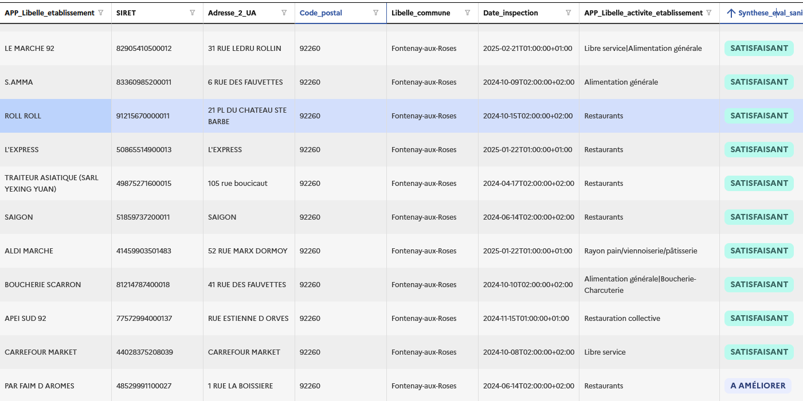The image size is (803, 401).
Task: Click ascending sort arrow on Synthese_eval column
Action: pos(731,13)
